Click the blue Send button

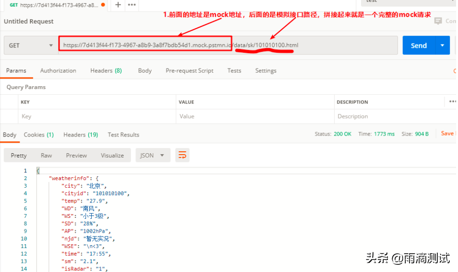[418, 45]
